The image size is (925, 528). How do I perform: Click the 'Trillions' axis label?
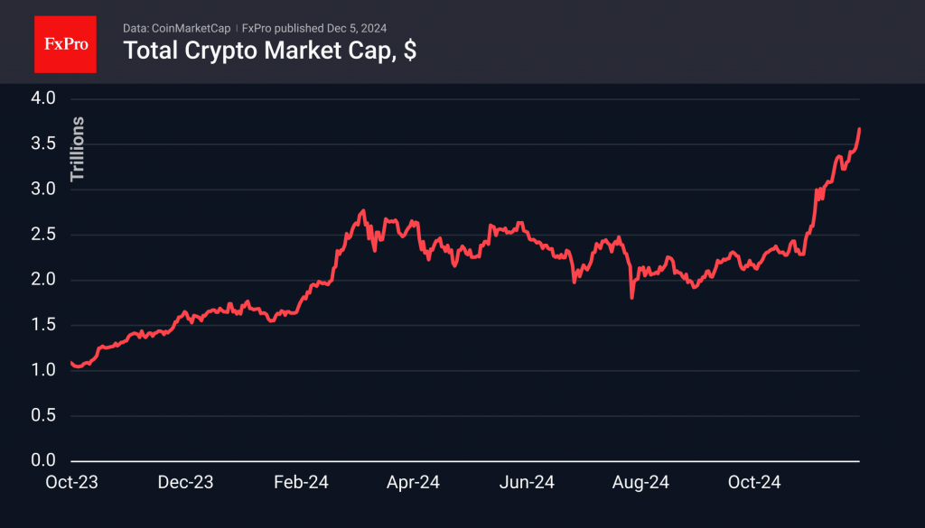[x=78, y=149]
